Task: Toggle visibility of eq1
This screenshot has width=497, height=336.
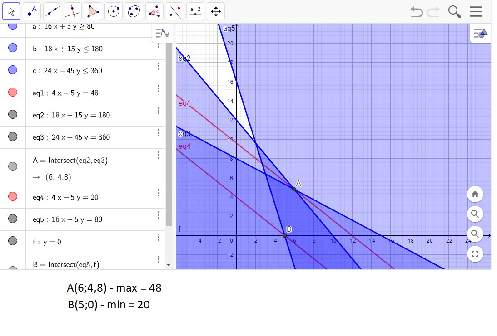Action: pos(13,93)
